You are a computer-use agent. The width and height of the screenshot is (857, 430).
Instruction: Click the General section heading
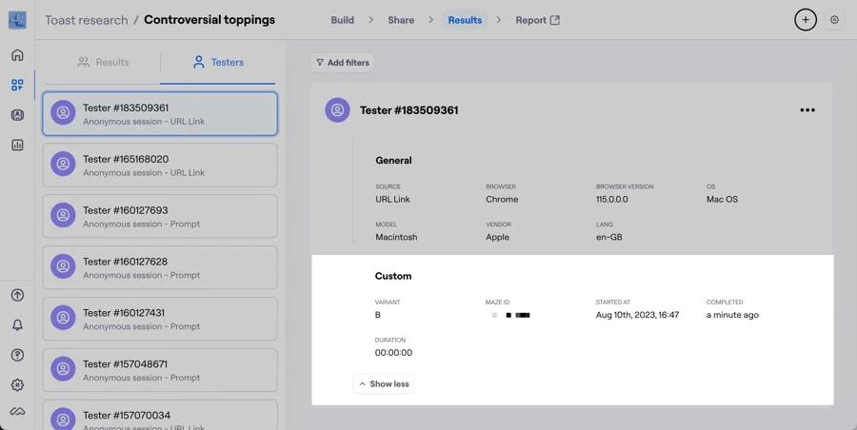tap(393, 161)
